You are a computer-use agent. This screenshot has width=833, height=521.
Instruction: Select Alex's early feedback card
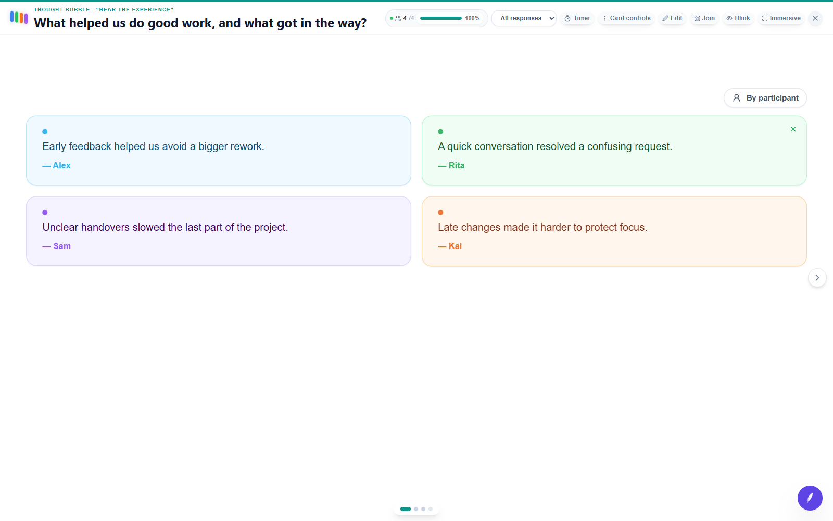[x=219, y=151]
